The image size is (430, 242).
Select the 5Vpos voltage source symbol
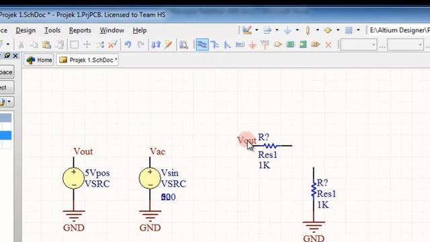73,178
